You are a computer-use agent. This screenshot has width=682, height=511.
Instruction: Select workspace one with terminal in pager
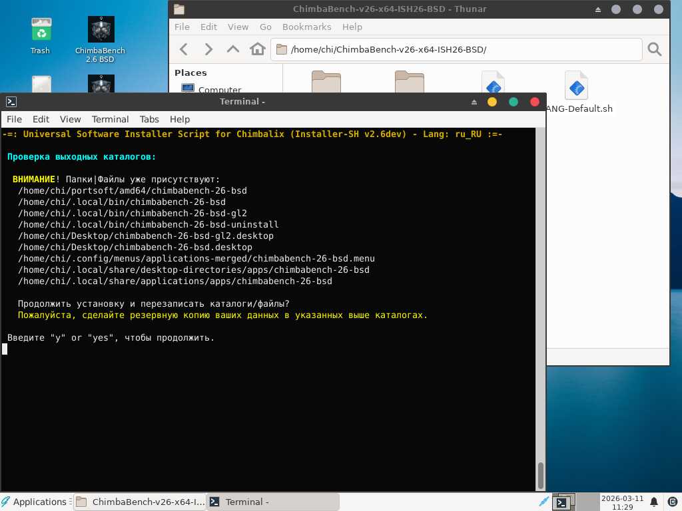click(563, 502)
